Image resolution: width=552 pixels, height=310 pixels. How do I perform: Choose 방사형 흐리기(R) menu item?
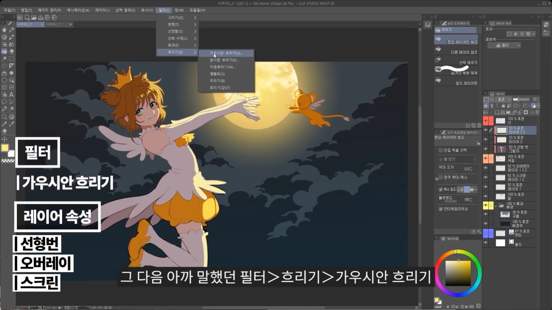tap(226, 60)
